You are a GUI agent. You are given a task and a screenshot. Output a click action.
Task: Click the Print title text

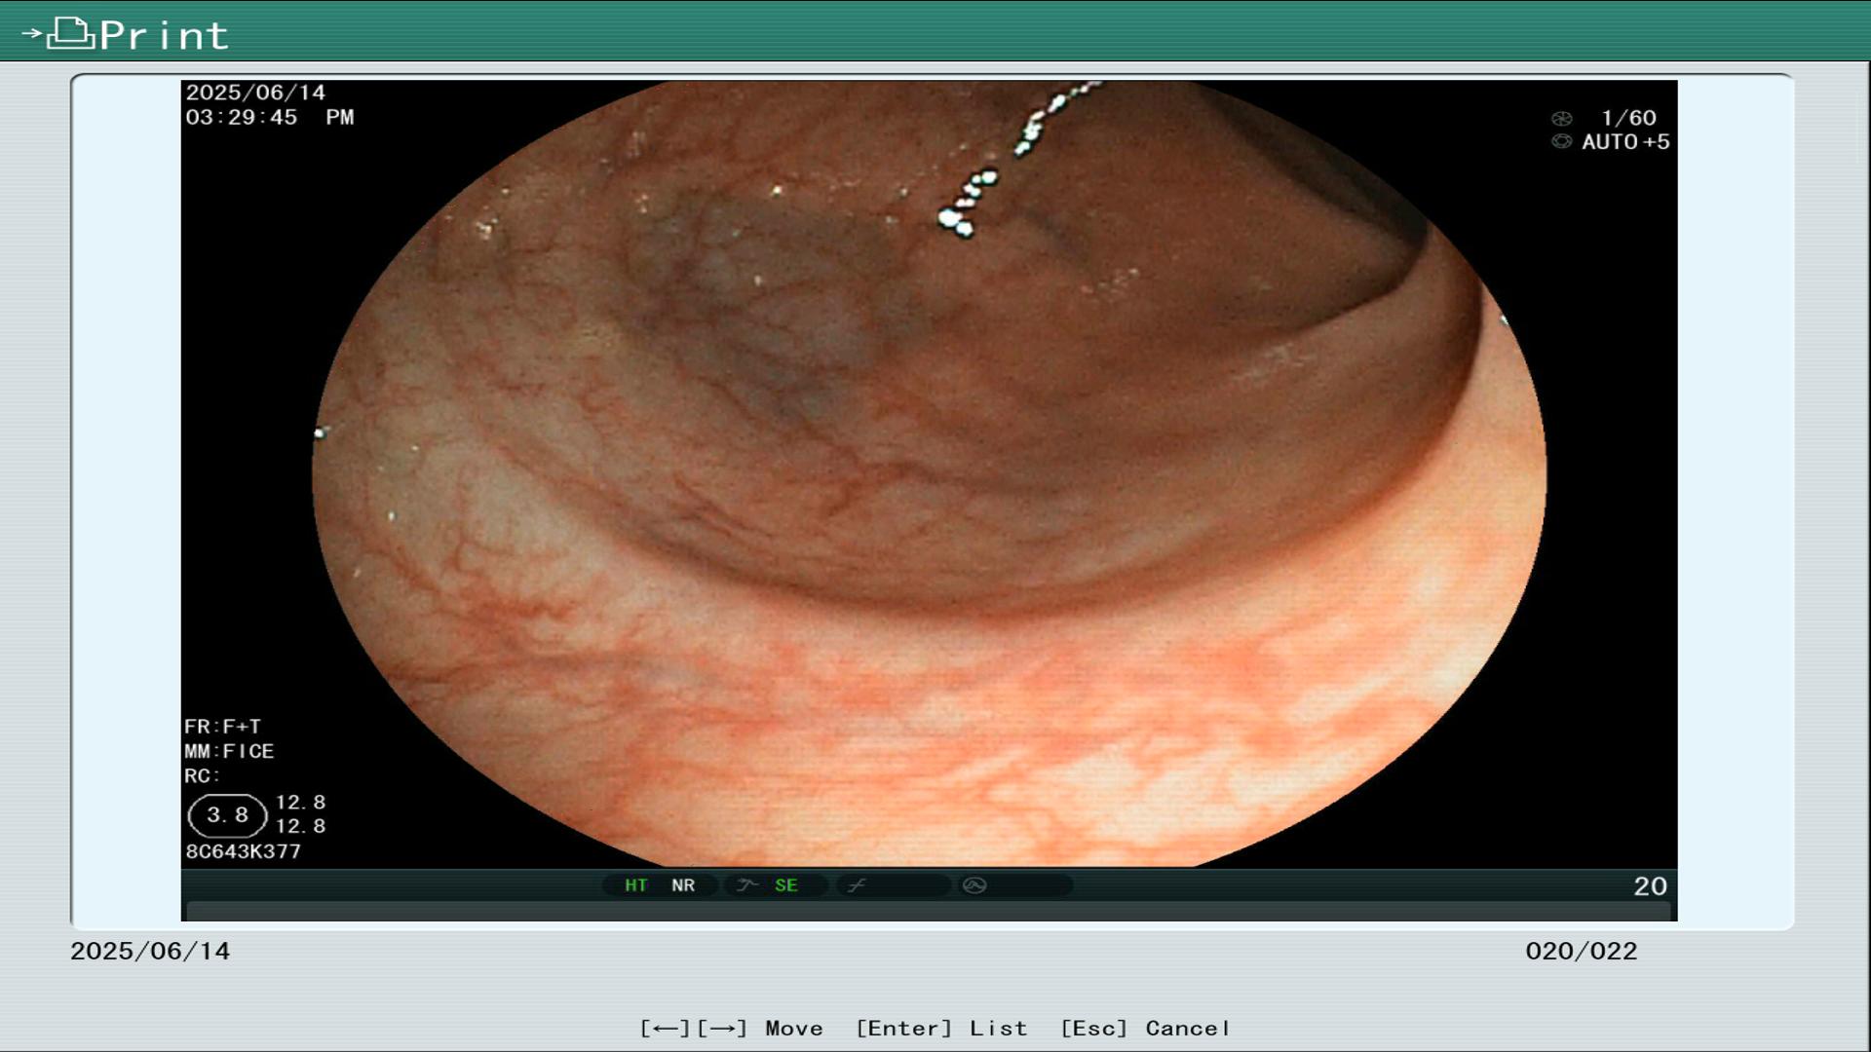pyautogui.click(x=164, y=36)
